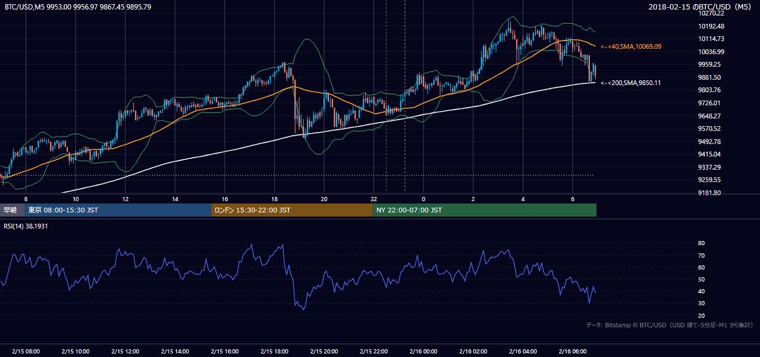This screenshot has width=760, height=357.
Task: Select the 40 SMA label 10069.09
Action: pyautogui.click(x=631, y=46)
